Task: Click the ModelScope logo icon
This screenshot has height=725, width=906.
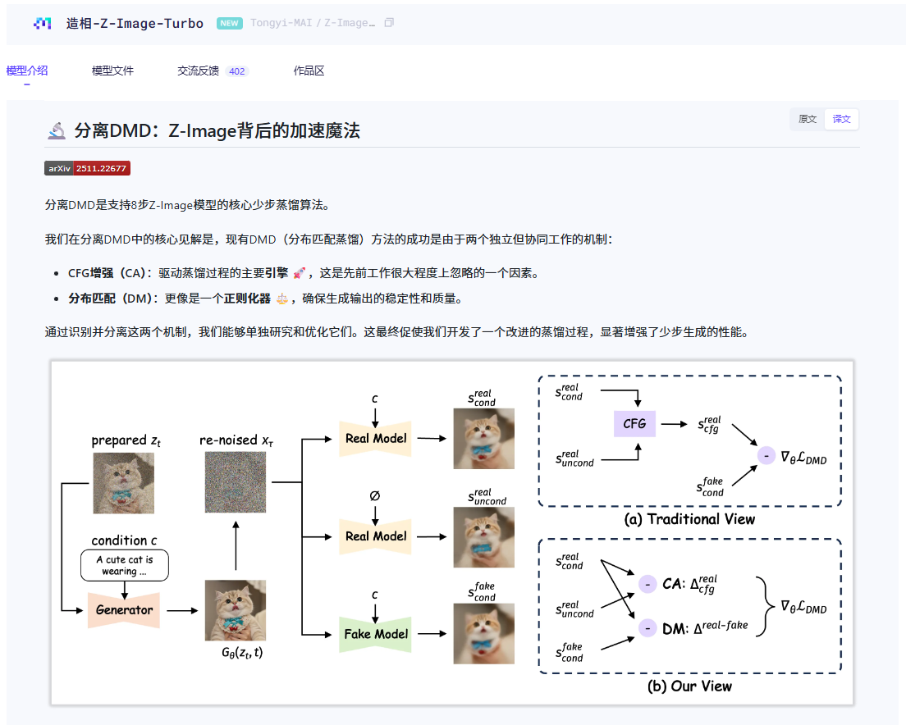Action: (x=42, y=23)
